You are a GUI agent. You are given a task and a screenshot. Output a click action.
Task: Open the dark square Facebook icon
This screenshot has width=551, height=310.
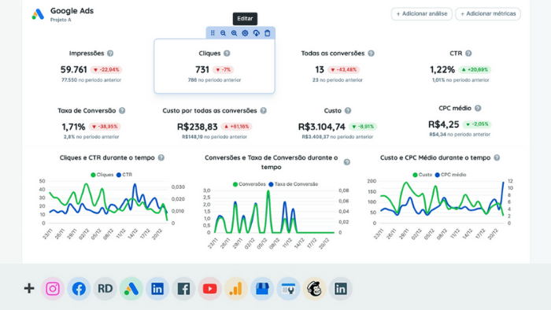[x=183, y=289]
